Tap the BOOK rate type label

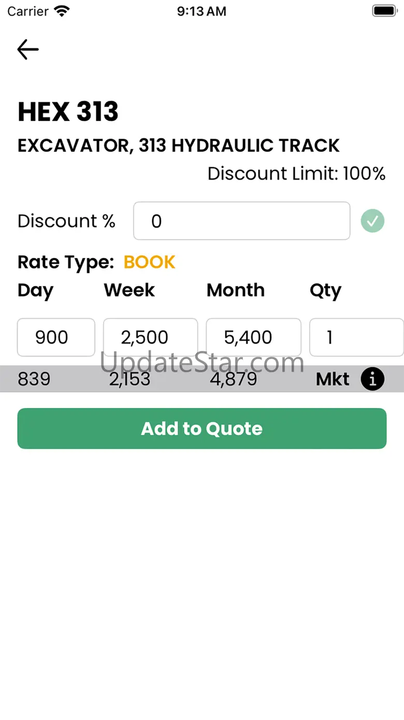149,262
